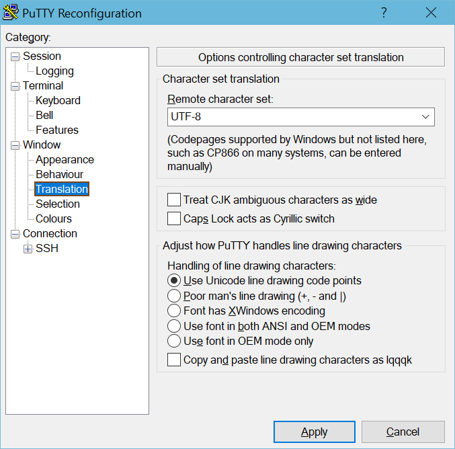The width and height of the screenshot is (455, 449).
Task: Select the SSH category
Action: click(x=47, y=248)
